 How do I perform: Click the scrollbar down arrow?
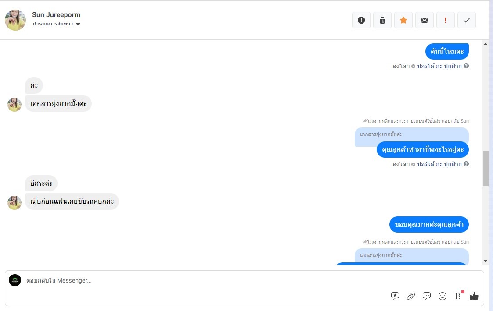click(486, 261)
